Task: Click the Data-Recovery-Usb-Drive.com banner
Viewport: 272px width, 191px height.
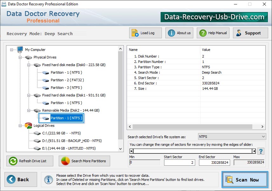Action: (x=214, y=17)
